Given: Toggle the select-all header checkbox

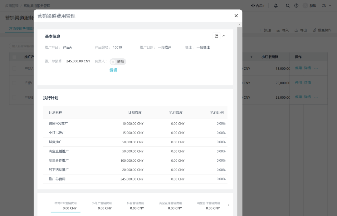Looking at the screenshot, I should tap(14, 57).
